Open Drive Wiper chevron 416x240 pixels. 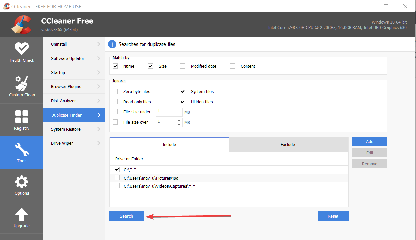coord(99,143)
